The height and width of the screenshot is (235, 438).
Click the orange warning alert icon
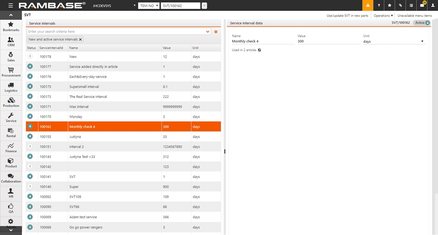point(367,6)
